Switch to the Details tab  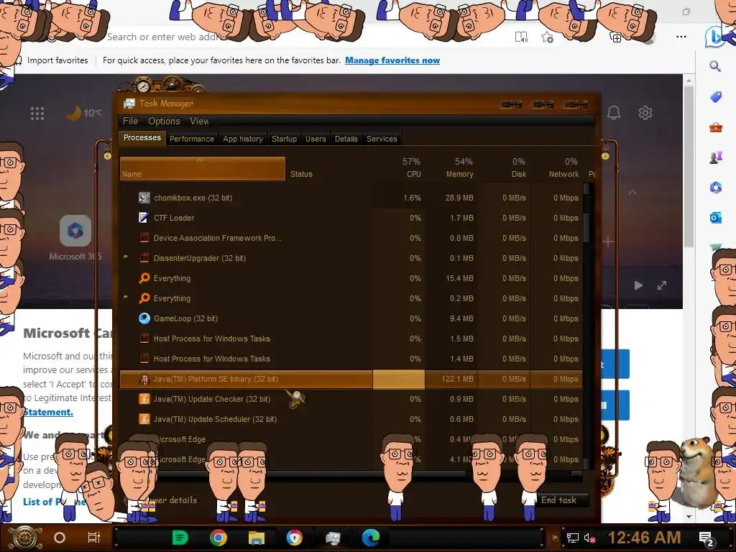346,139
